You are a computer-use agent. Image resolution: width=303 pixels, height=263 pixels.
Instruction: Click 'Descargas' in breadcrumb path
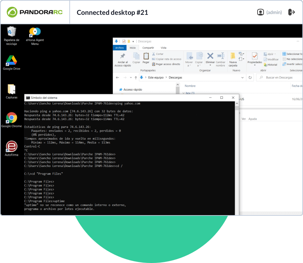(x=175, y=78)
